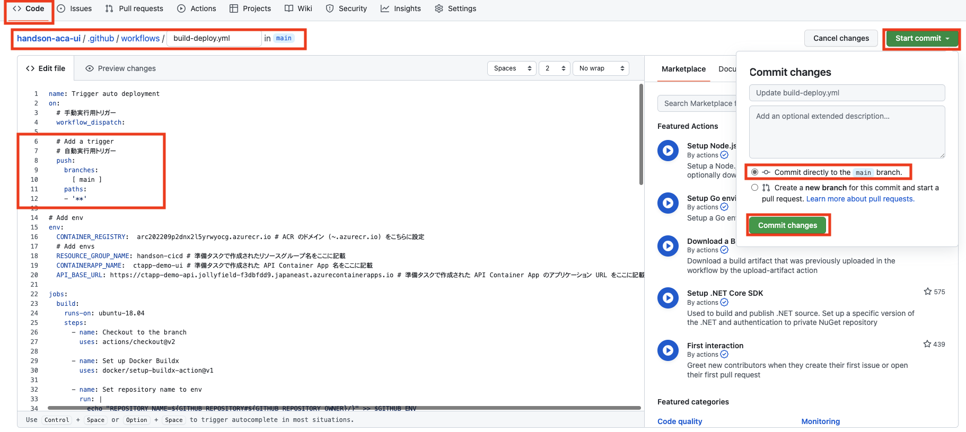
Task: Click the Projects table icon
Action: tap(234, 8)
